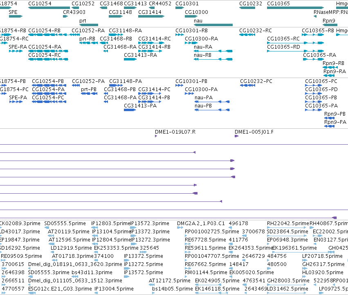
Task: Click EST DMG2A.2_1.P03.C1
Action: click(201, 223)
